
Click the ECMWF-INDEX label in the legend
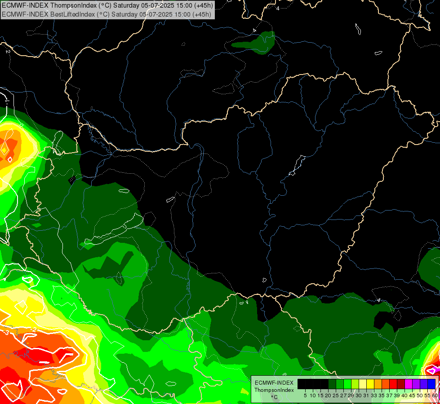pos(274,383)
